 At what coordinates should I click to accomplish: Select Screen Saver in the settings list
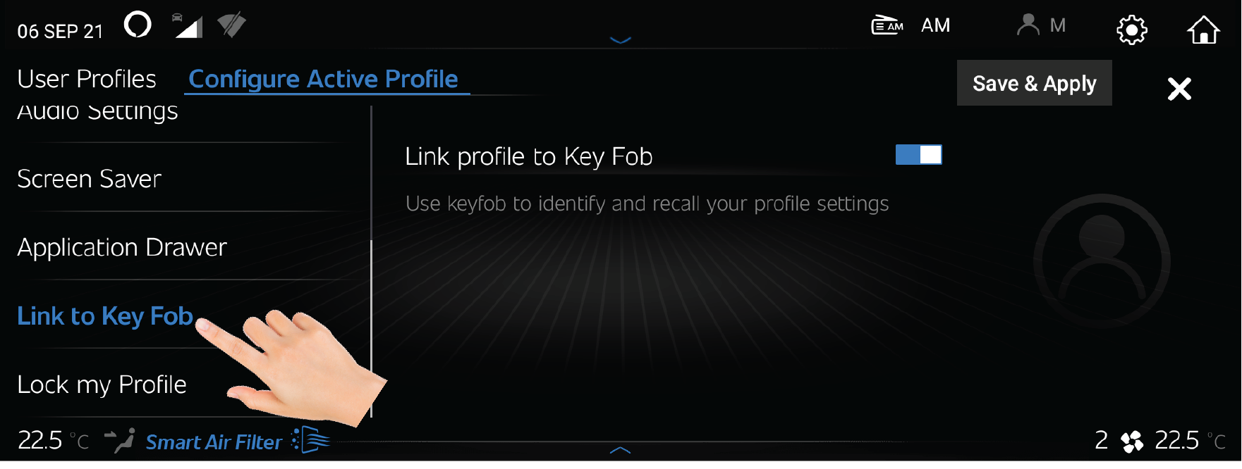pos(90,179)
